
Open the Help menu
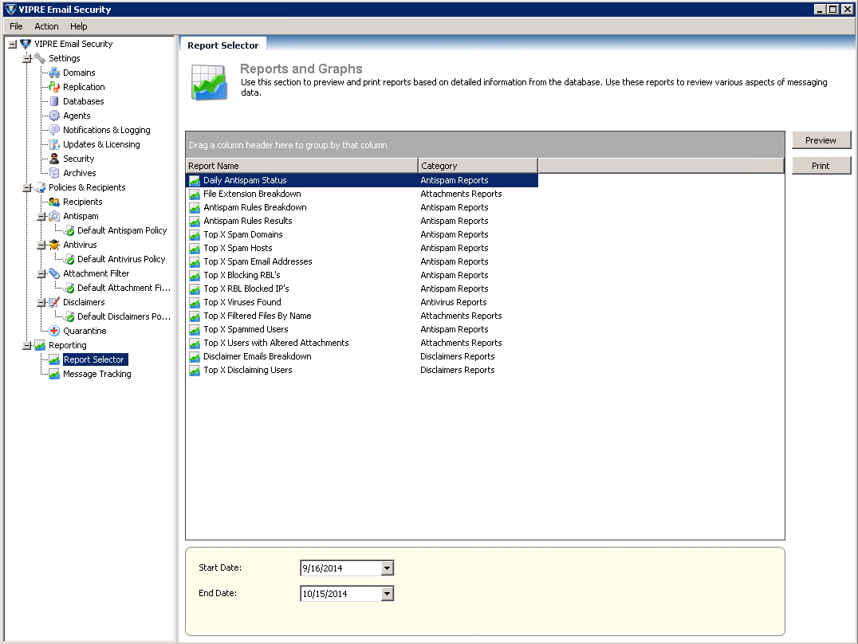[78, 26]
